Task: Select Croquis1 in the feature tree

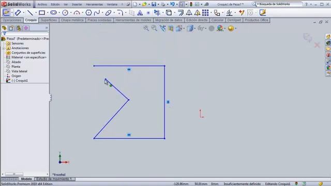Action: tap(20, 81)
